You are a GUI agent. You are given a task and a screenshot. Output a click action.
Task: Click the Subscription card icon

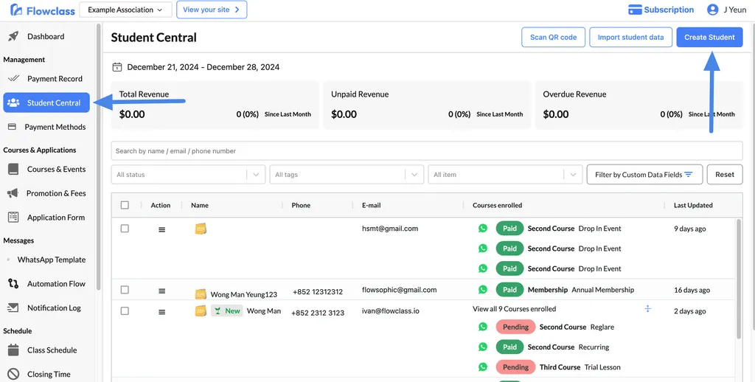(635, 10)
